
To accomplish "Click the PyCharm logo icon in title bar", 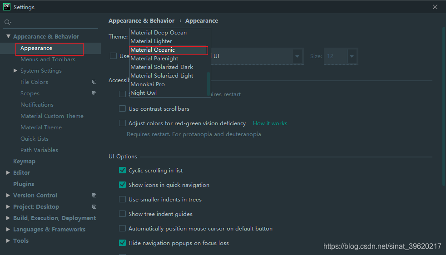I will point(6,7).
